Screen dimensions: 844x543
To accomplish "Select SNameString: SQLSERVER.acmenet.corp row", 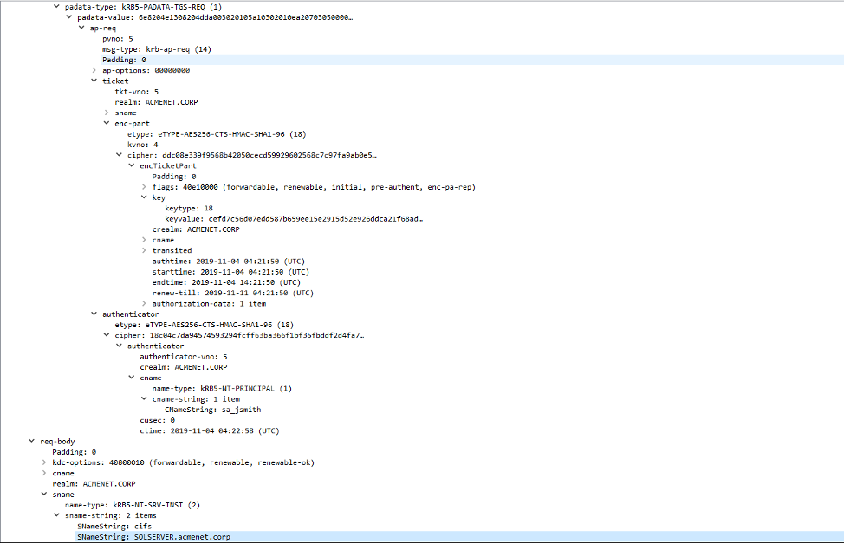I will click(153, 537).
